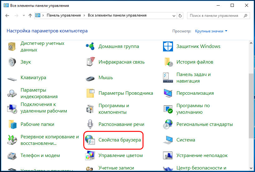Go back with the left arrow

point(7,16)
